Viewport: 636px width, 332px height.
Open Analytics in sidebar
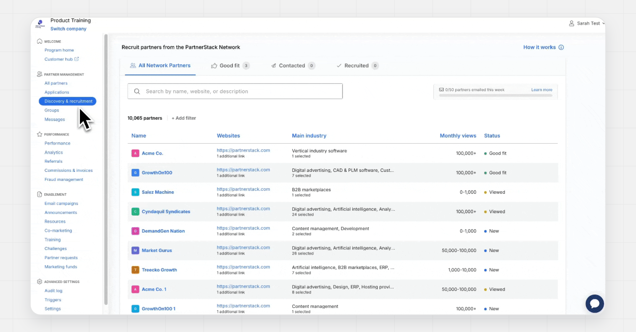(53, 152)
